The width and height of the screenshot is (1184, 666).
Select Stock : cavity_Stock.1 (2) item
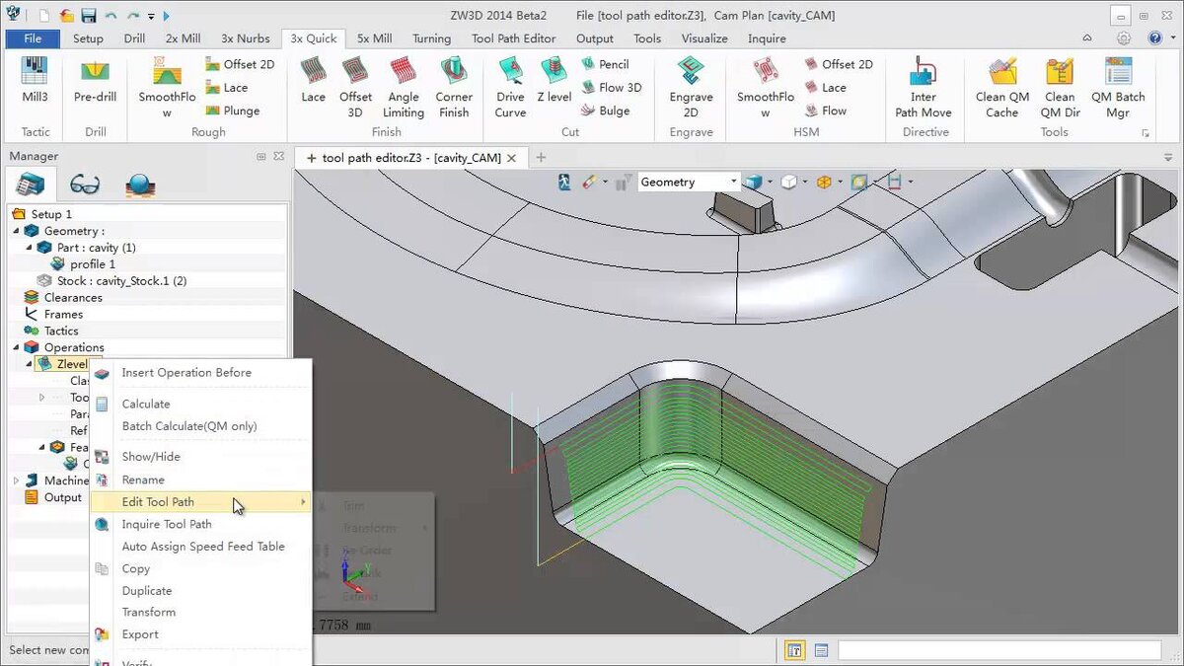click(112, 281)
